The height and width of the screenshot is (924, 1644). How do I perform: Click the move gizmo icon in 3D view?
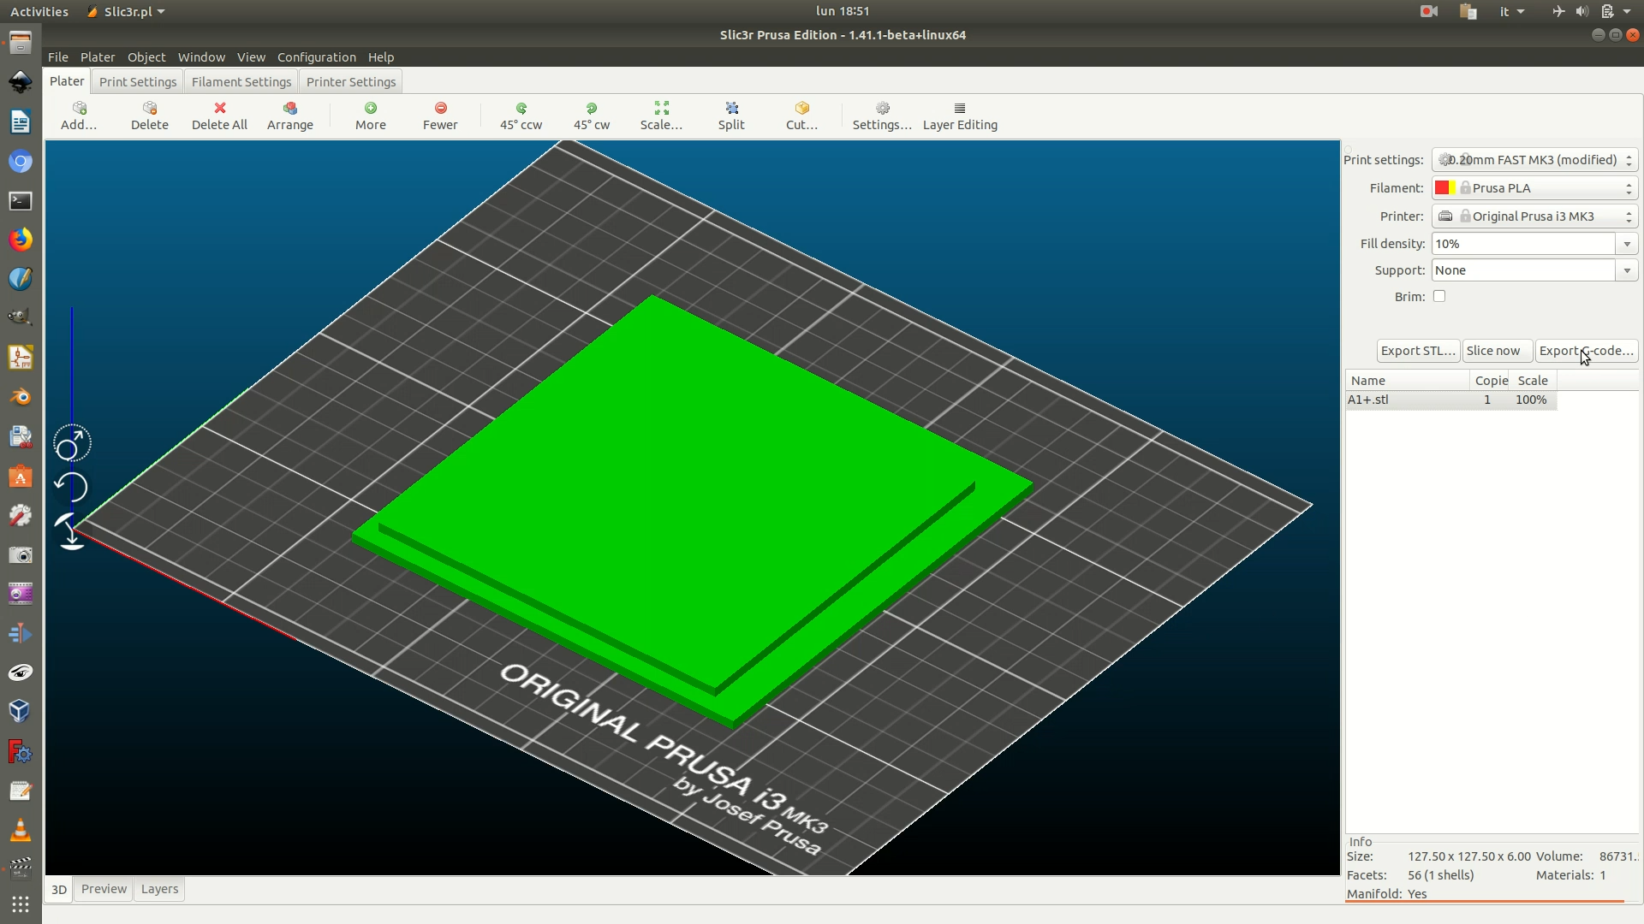click(x=72, y=444)
